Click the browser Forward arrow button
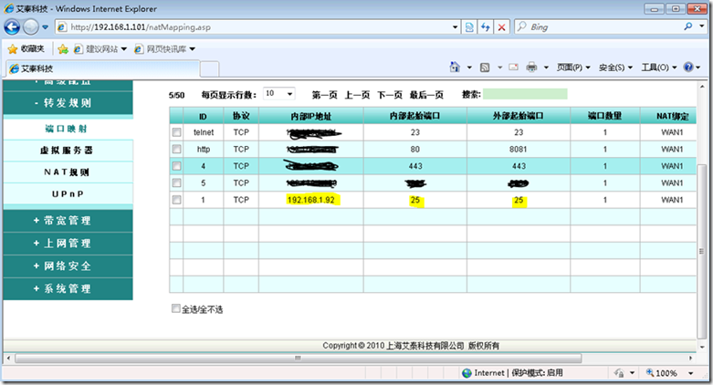The height and width of the screenshot is (385, 713). pyautogui.click(x=31, y=27)
